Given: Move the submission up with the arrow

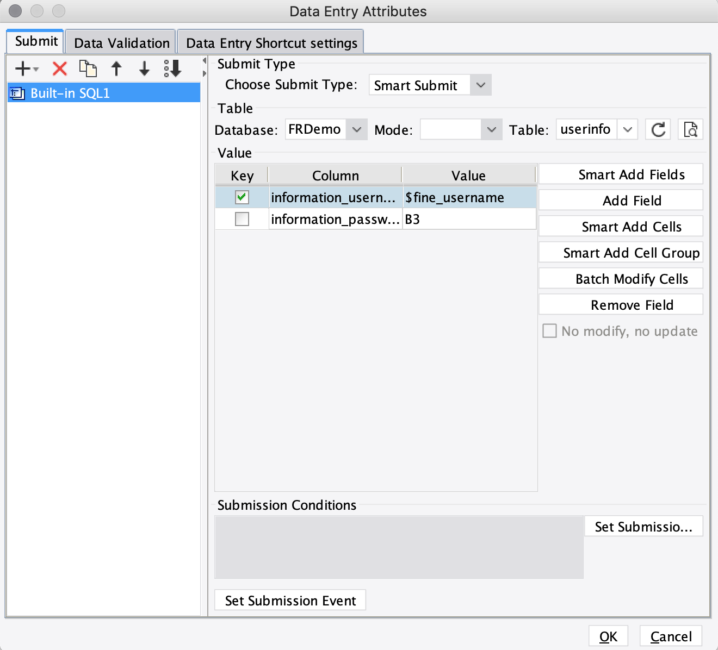Looking at the screenshot, I should point(116,68).
